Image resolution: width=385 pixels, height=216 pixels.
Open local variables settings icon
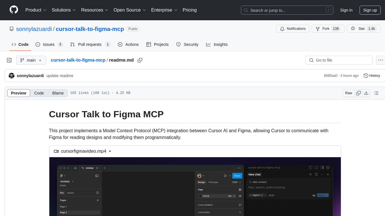click(240, 205)
